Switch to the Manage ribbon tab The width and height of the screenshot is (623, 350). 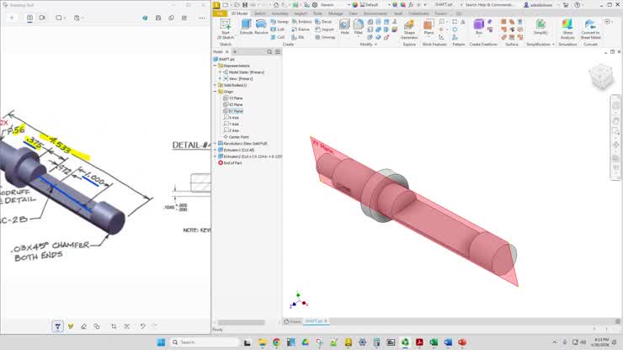(335, 13)
